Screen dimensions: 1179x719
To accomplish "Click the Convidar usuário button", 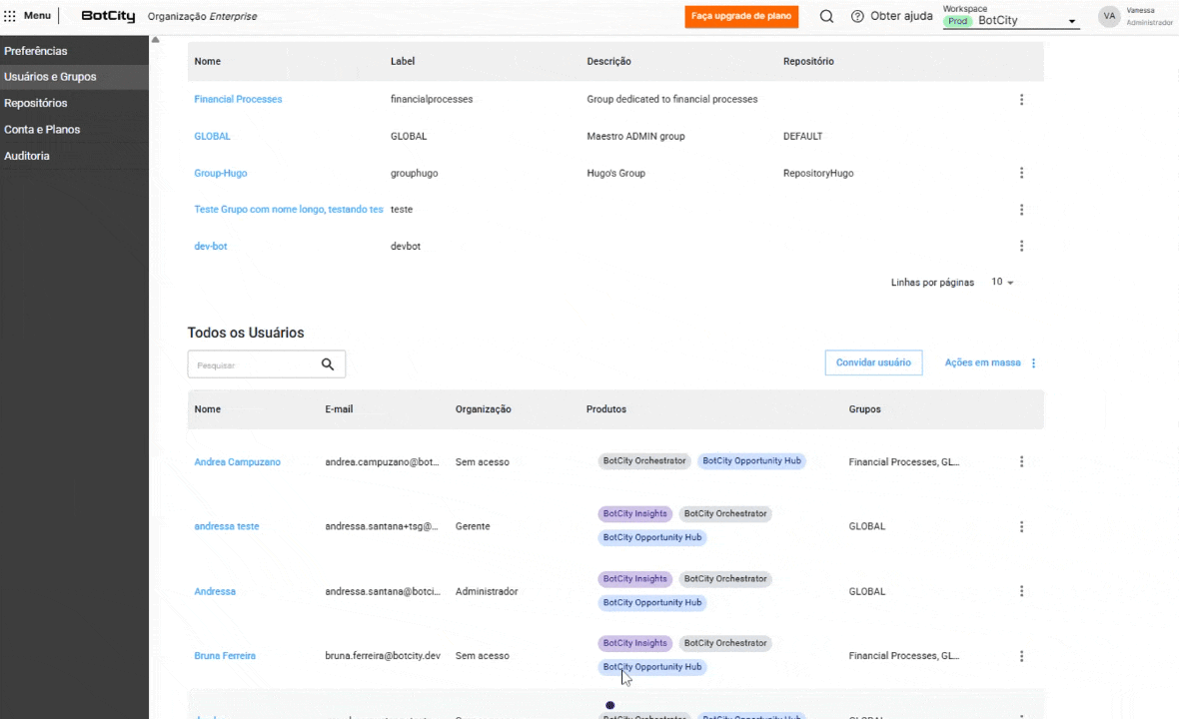I will point(873,362).
